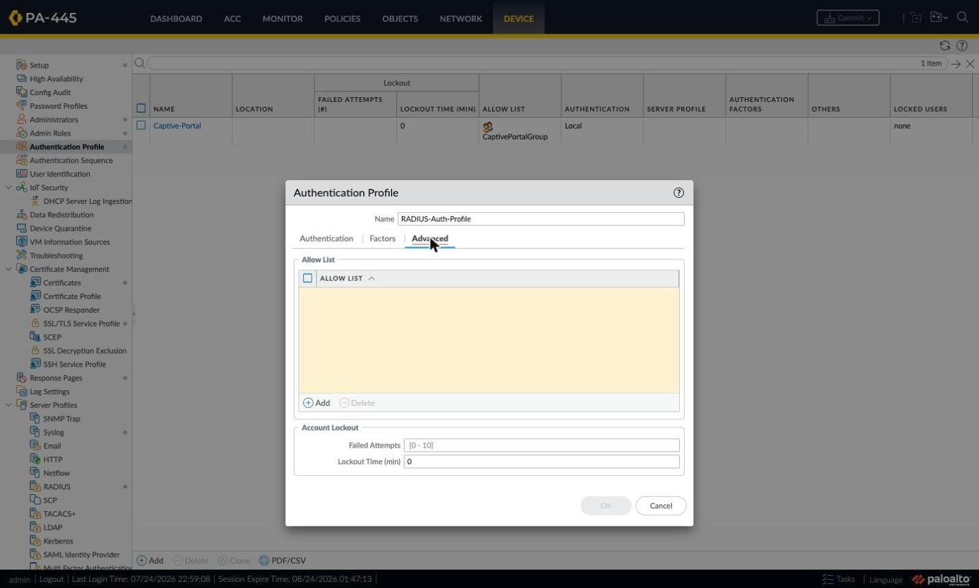Select the LDAP server profile
The height and width of the screenshot is (588, 979).
[x=53, y=528]
